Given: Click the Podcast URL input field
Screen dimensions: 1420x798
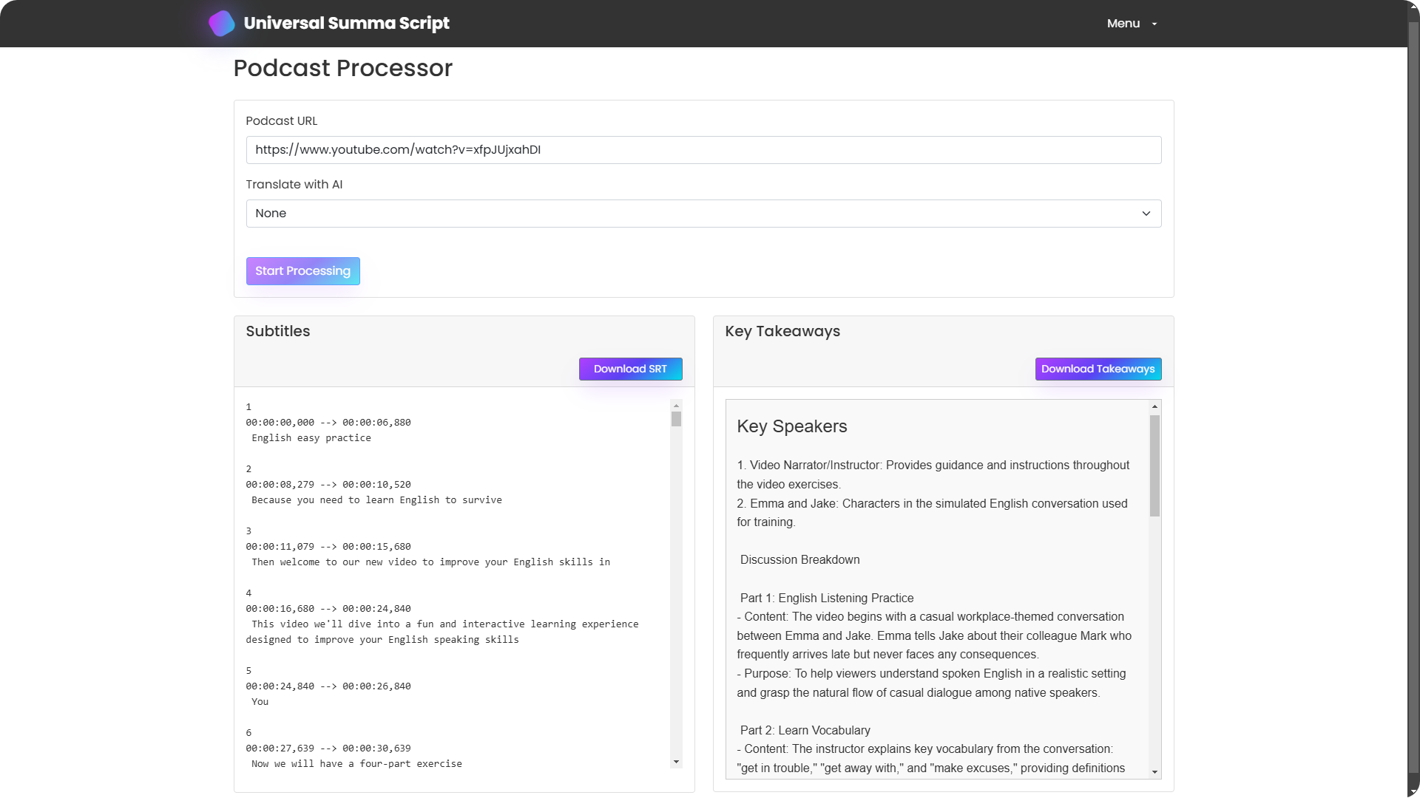Looking at the screenshot, I should [x=703, y=150].
